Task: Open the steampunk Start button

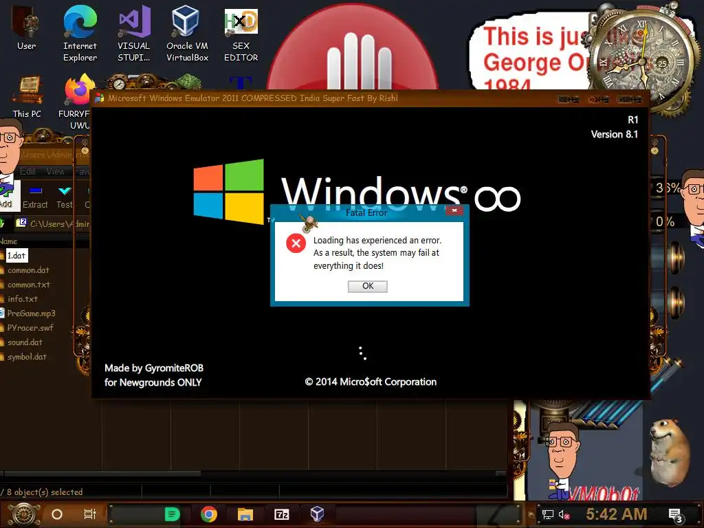Action: point(23,514)
